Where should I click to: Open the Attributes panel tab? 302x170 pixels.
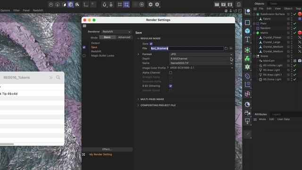tap(261, 114)
